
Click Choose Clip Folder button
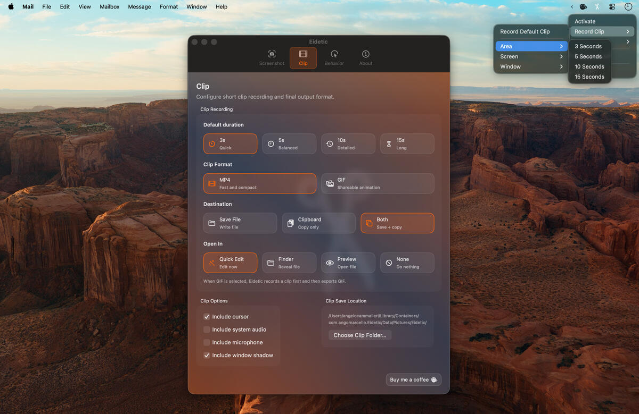tap(359, 335)
